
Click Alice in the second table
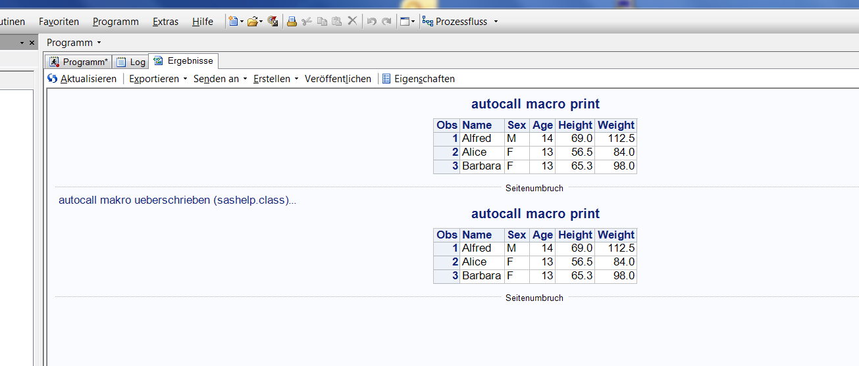(x=474, y=262)
